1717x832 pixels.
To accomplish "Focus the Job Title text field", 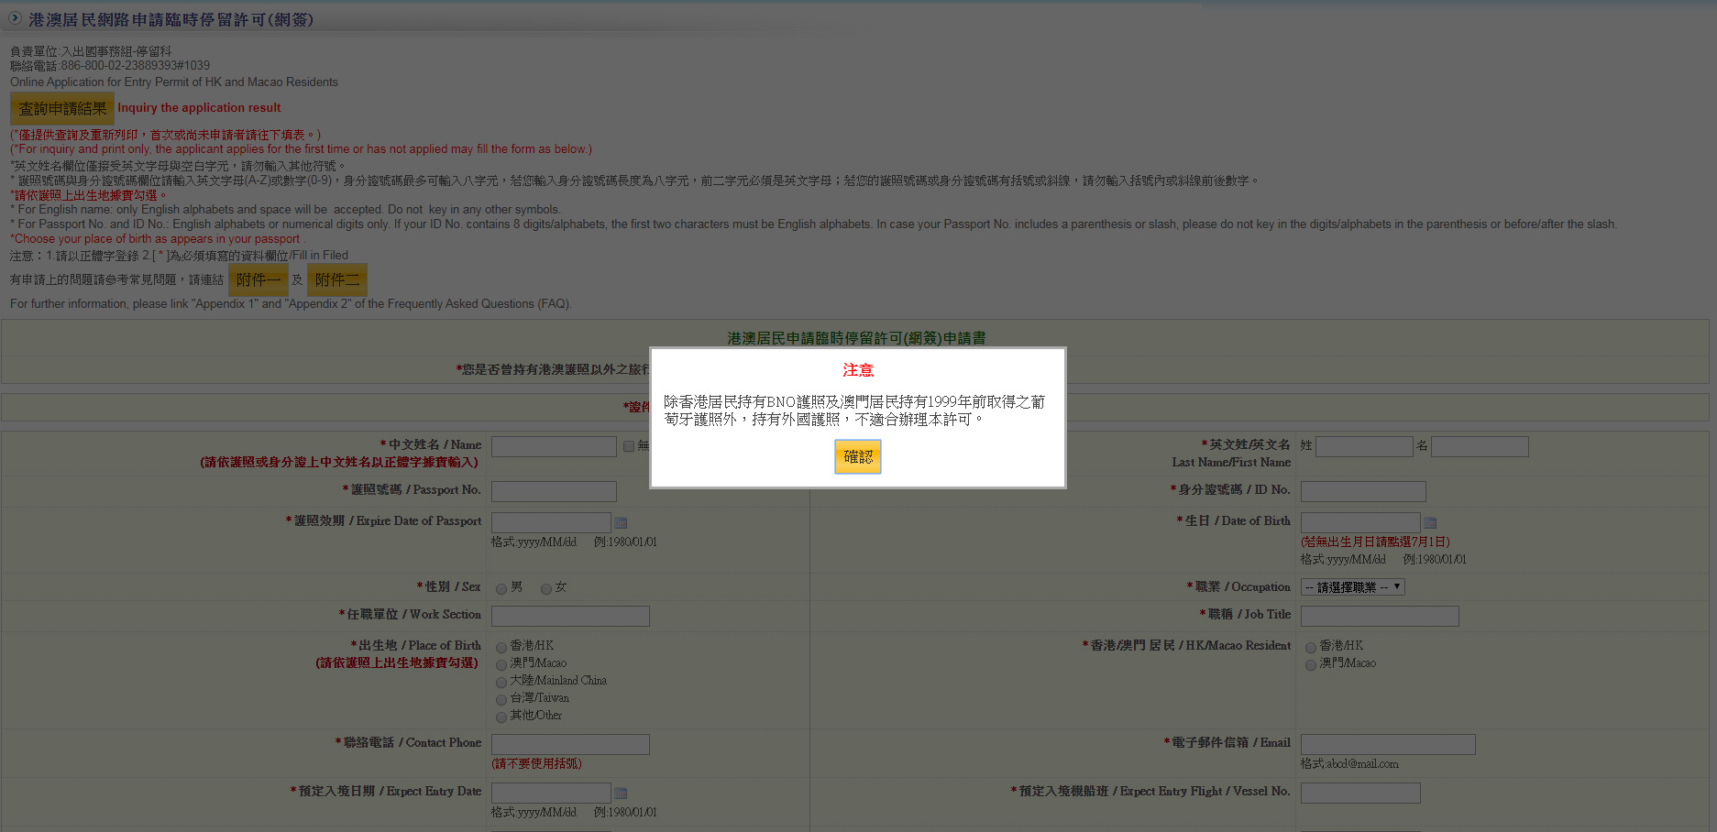I will click(x=1379, y=616).
